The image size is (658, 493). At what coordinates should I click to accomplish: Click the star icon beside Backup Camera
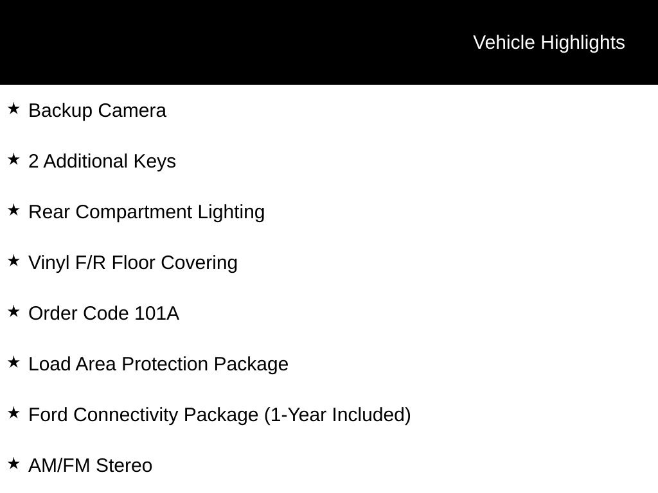click(13, 108)
